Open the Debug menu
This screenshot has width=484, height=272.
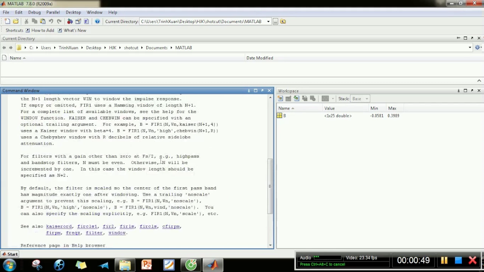(34, 12)
